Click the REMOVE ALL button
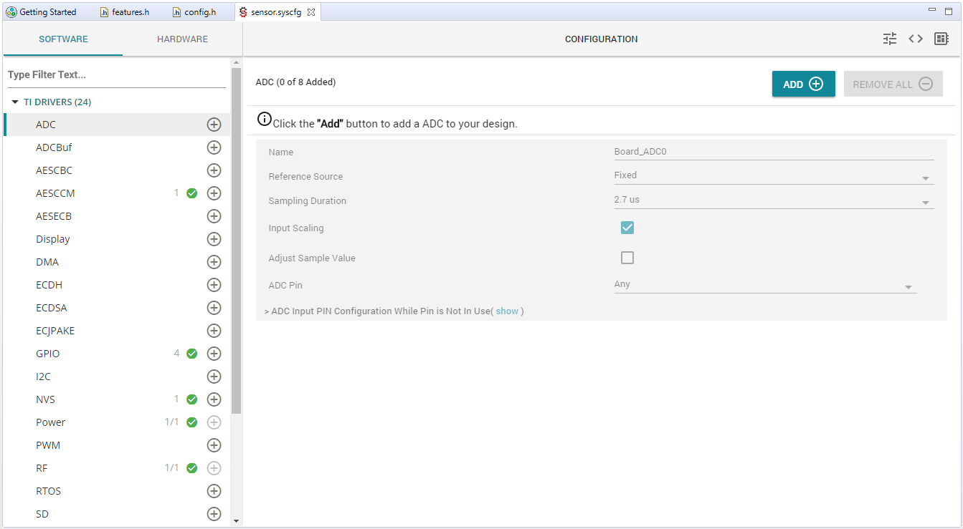Screen dimensions: 963x529 [x=893, y=84]
